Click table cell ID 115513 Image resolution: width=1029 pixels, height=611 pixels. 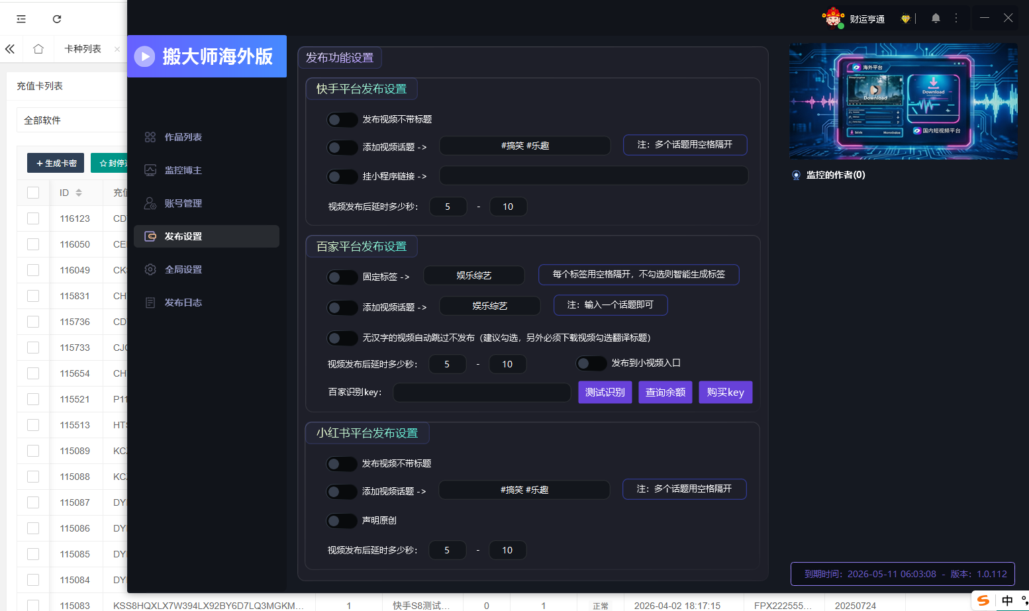[x=75, y=425]
